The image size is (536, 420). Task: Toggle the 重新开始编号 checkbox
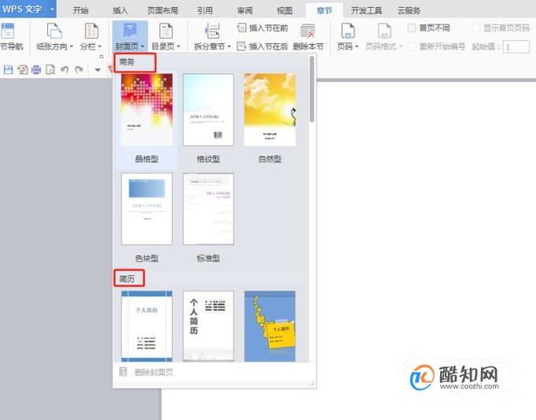coord(412,46)
